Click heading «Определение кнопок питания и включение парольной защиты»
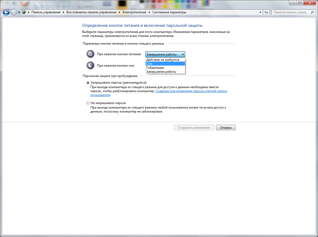This screenshot has width=318, height=237. coord(142,25)
